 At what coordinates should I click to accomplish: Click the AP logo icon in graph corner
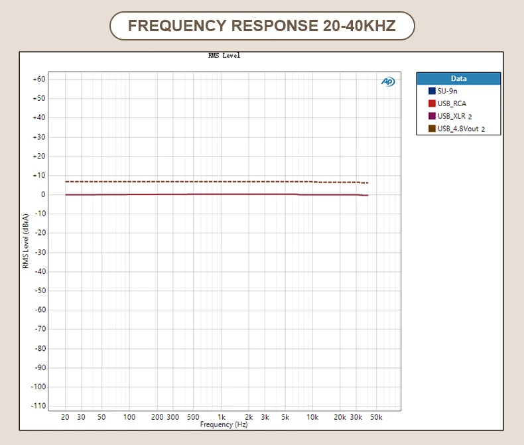pyautogui.click(x=388, y=82)
